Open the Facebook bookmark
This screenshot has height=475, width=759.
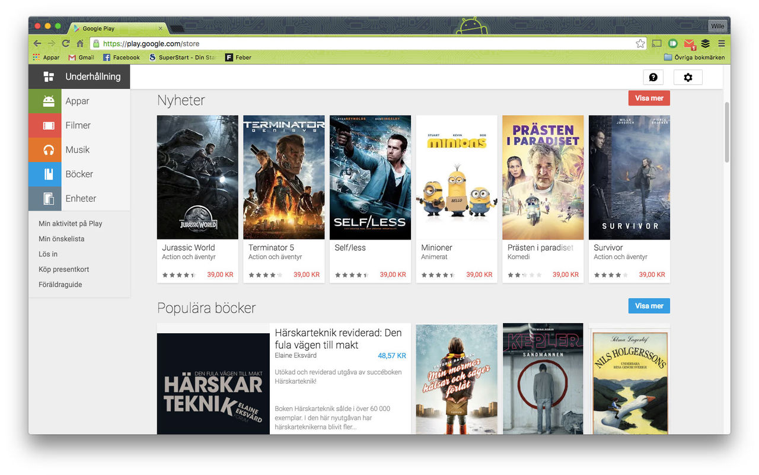point(122,58)
